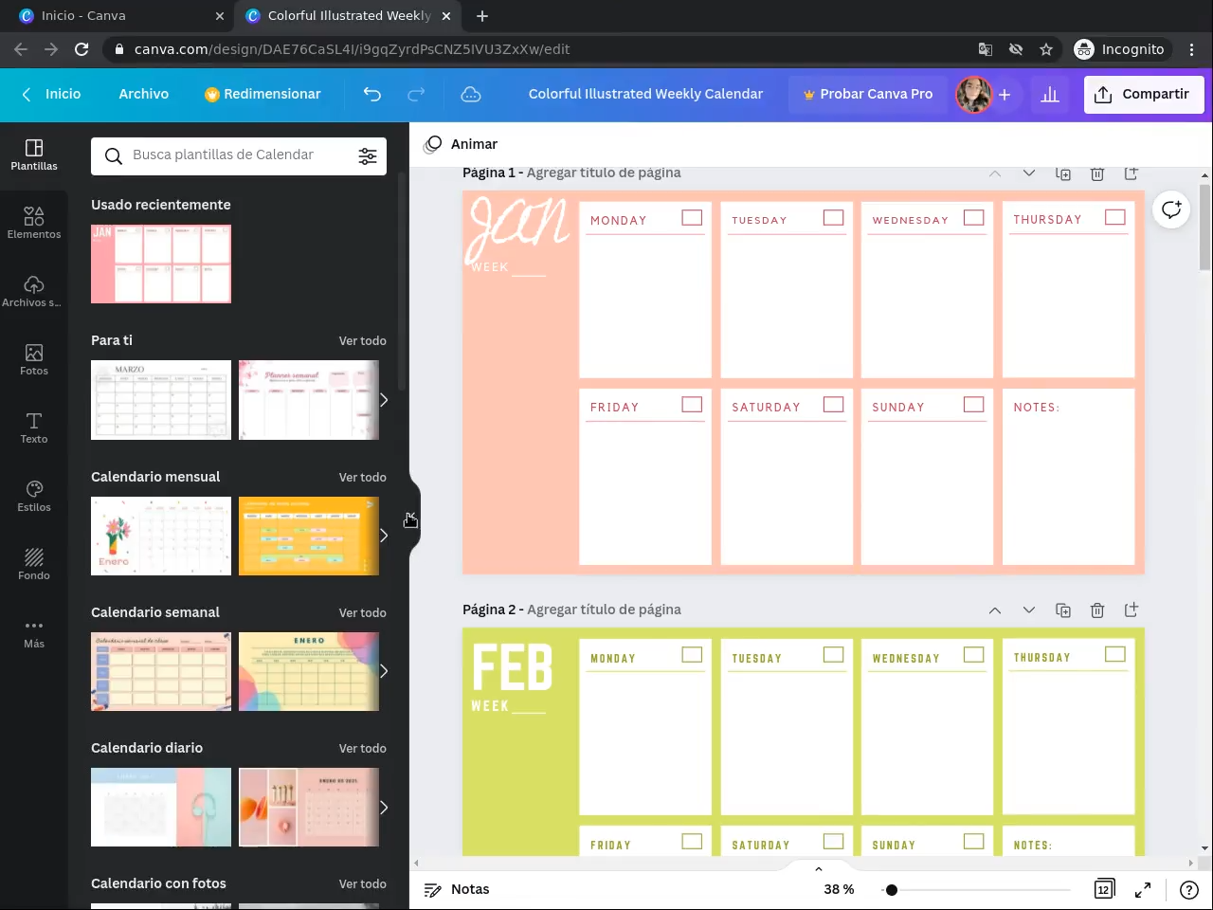Open the template search filter options
This screenshot has width=1213, height=910.
[368, 156]
